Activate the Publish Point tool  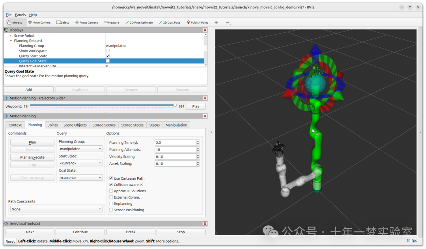tap(198, 22)
